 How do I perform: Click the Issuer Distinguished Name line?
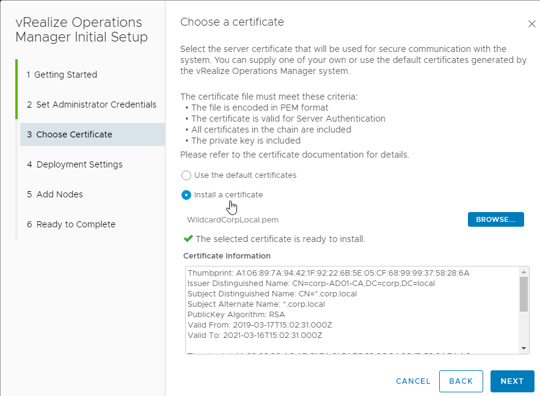tap(311, 284)
